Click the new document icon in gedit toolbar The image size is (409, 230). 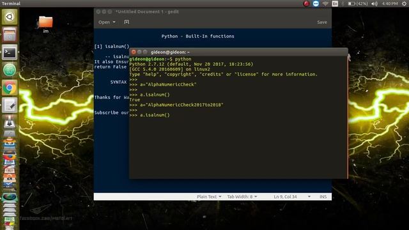(127, 22)
